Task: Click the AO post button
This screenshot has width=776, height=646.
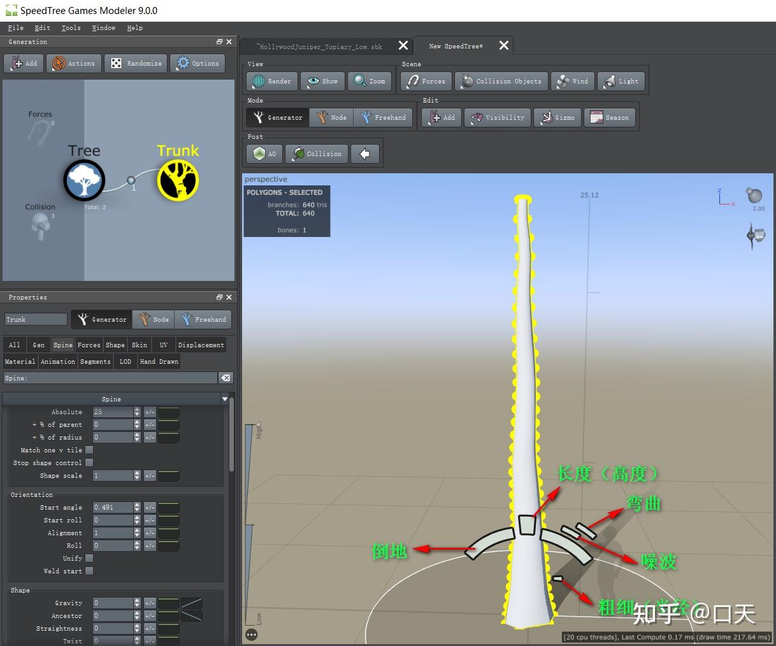Action: coord(264,154)
